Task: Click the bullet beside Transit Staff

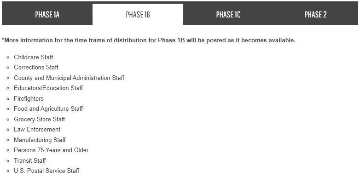Action: (8, 161)
